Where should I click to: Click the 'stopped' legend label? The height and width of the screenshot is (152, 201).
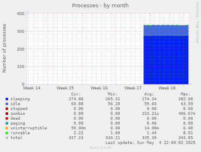pos(19,109)
